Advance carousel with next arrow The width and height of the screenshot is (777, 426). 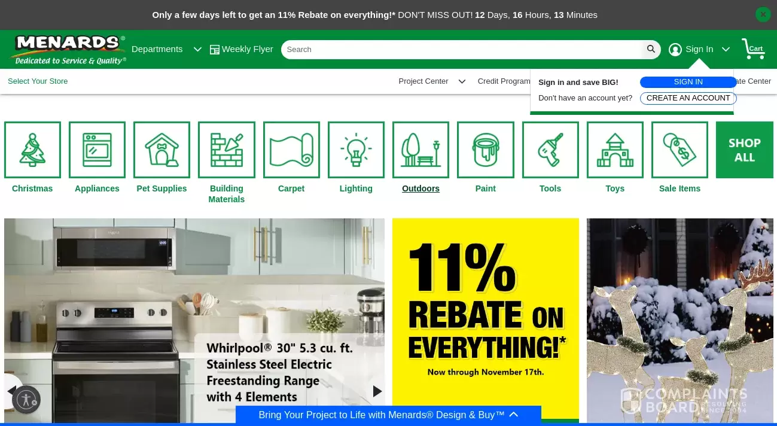[377, 391]
